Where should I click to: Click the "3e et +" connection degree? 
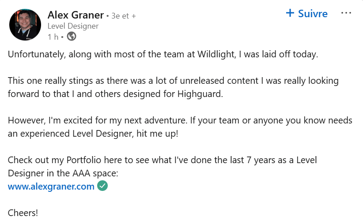point(124,16)
